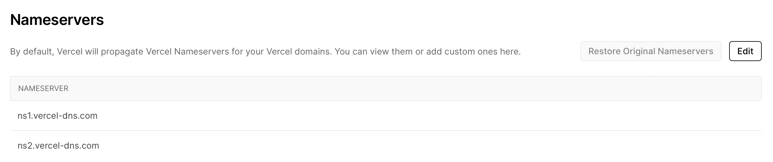Viewport: 773px width, 162px height.
Task: Click the first nameserver row in the table
Action: point(385,116)
